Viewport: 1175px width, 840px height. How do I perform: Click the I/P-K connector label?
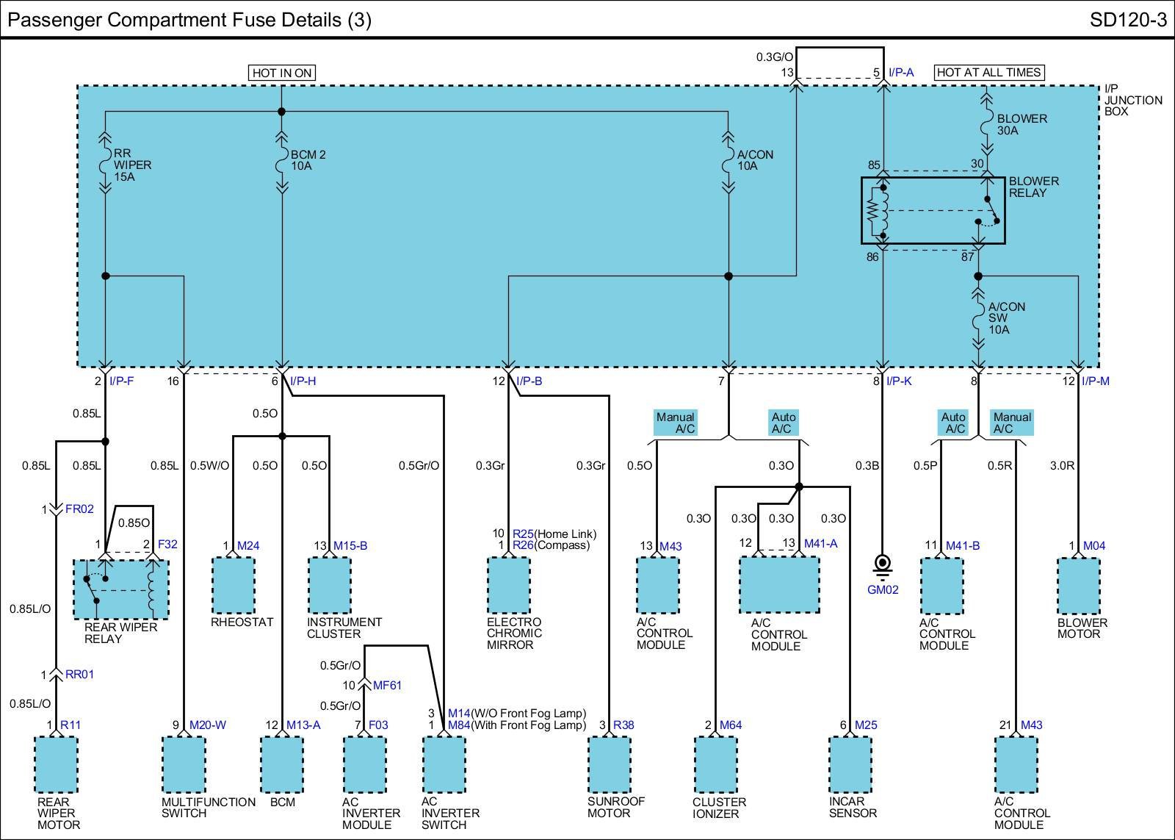click(x=899, y=381)
